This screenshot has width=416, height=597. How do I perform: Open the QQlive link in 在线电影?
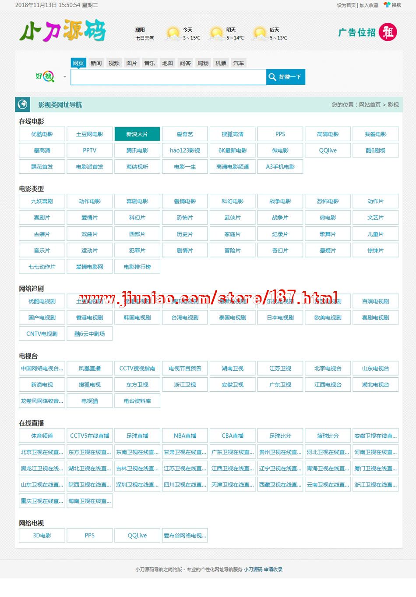[x=328, y=150]
